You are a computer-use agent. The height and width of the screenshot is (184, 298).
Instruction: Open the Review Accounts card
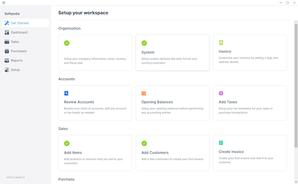tap(95, 103)
